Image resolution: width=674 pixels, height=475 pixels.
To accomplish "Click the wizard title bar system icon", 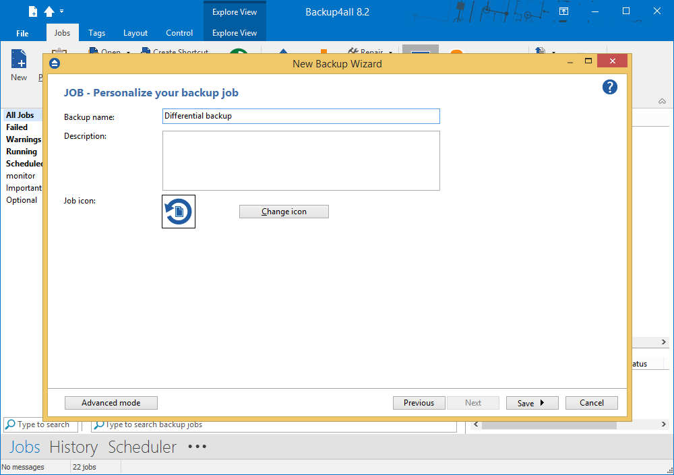I will [55, 63].
